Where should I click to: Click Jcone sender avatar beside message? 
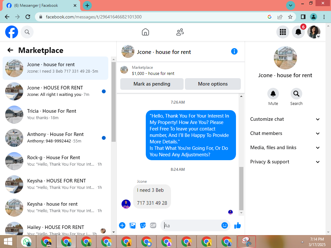(126, 204)
